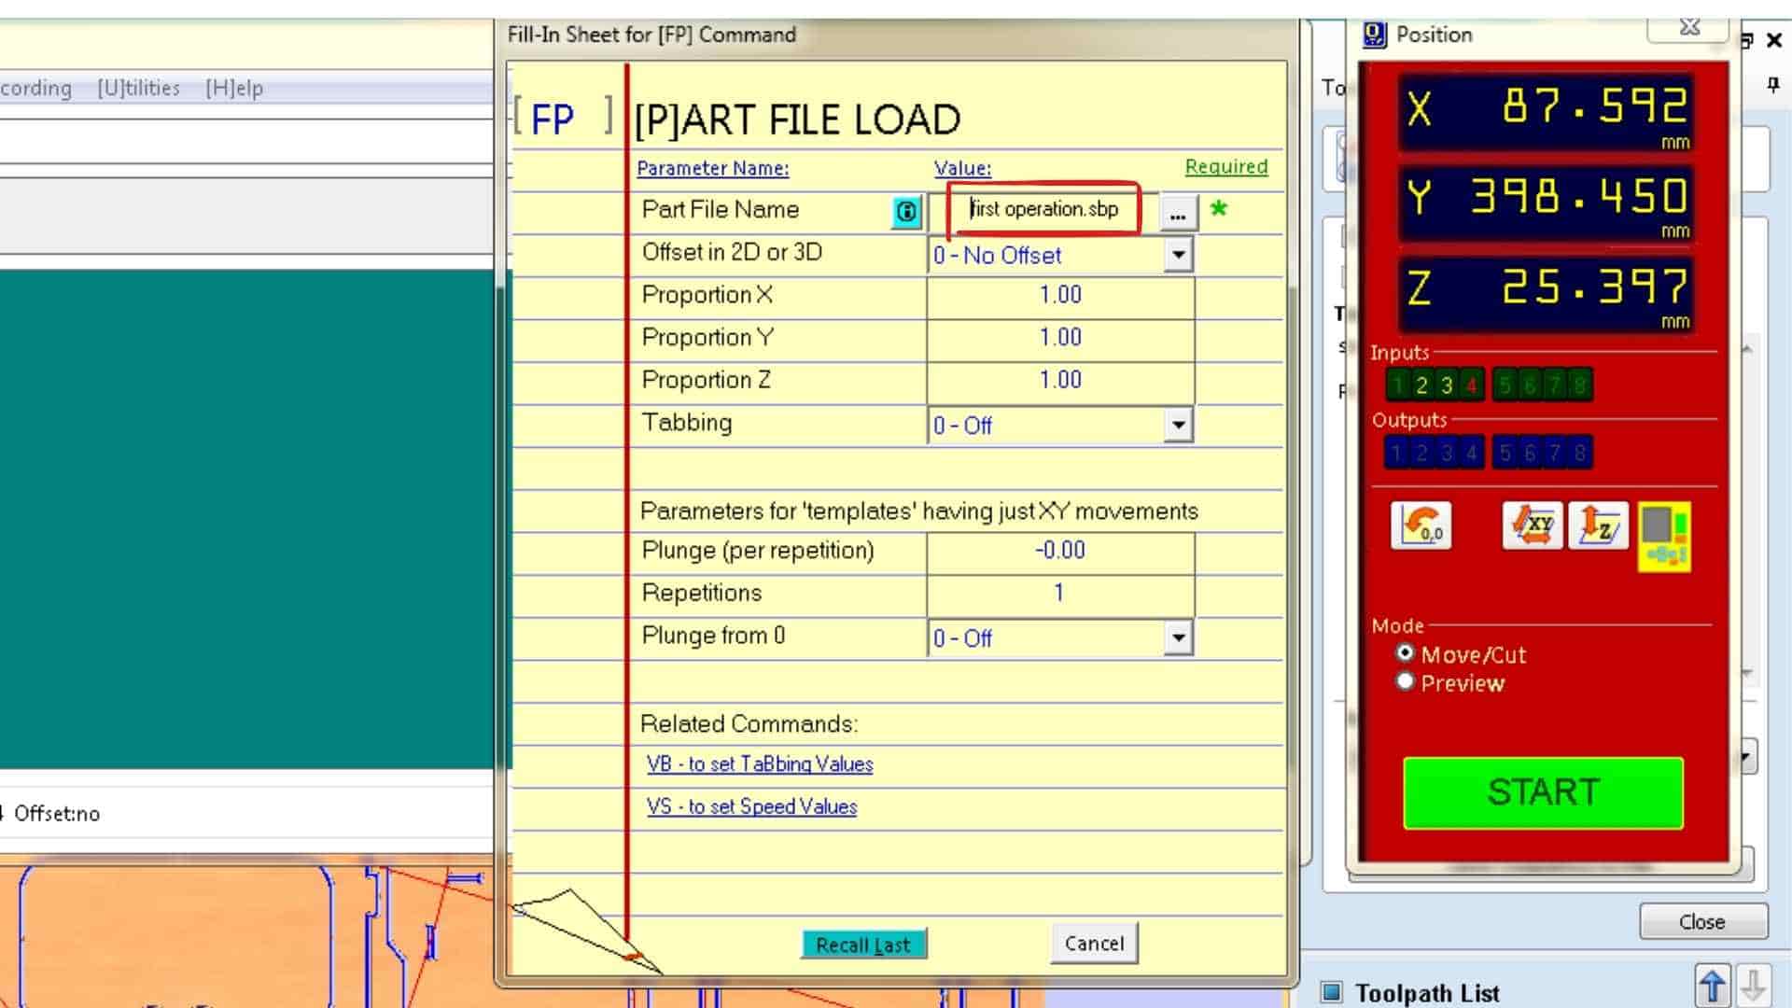Click the Z zero axis icon

coord(1598,526)
